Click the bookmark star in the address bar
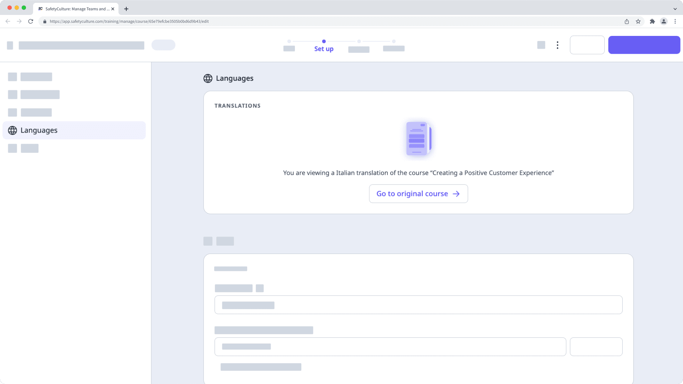The width and height of the screenshot is (683, 384). (638, 21)
